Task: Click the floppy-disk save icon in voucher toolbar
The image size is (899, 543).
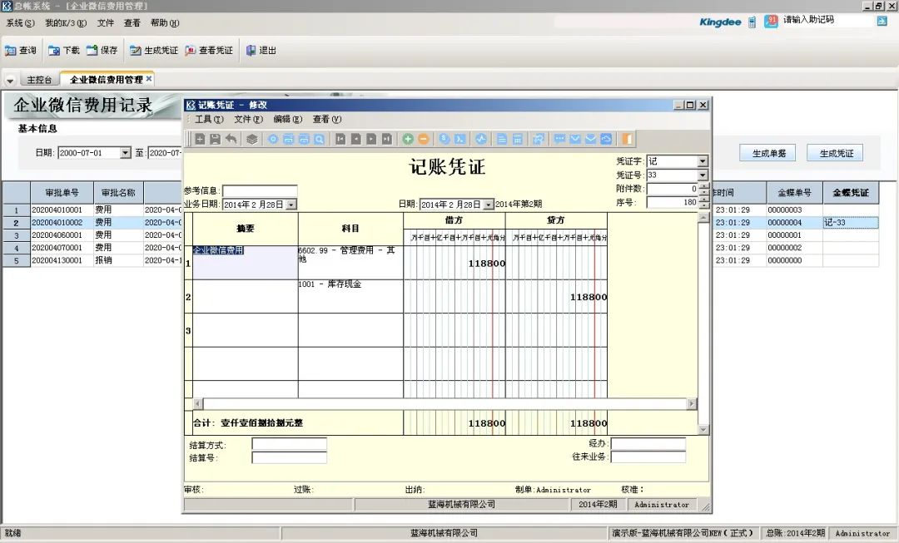Action: pyautogui.click(x=215, y=139)
